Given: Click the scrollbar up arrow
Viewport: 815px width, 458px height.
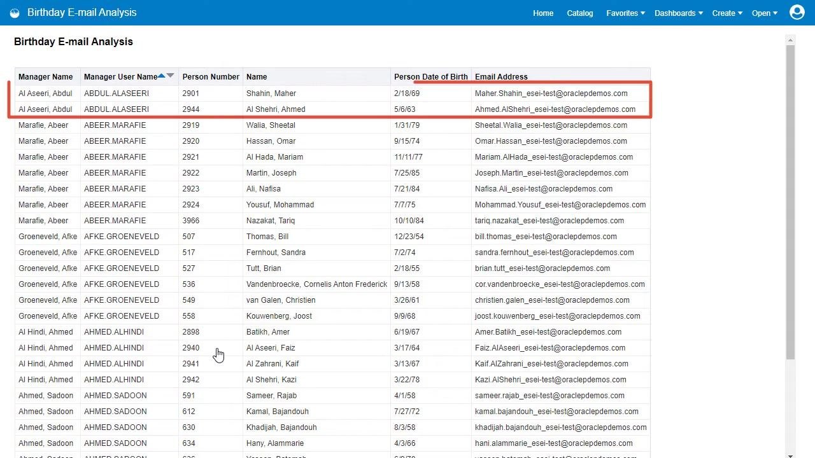Looking at the screenshot, I should [790, 40].
